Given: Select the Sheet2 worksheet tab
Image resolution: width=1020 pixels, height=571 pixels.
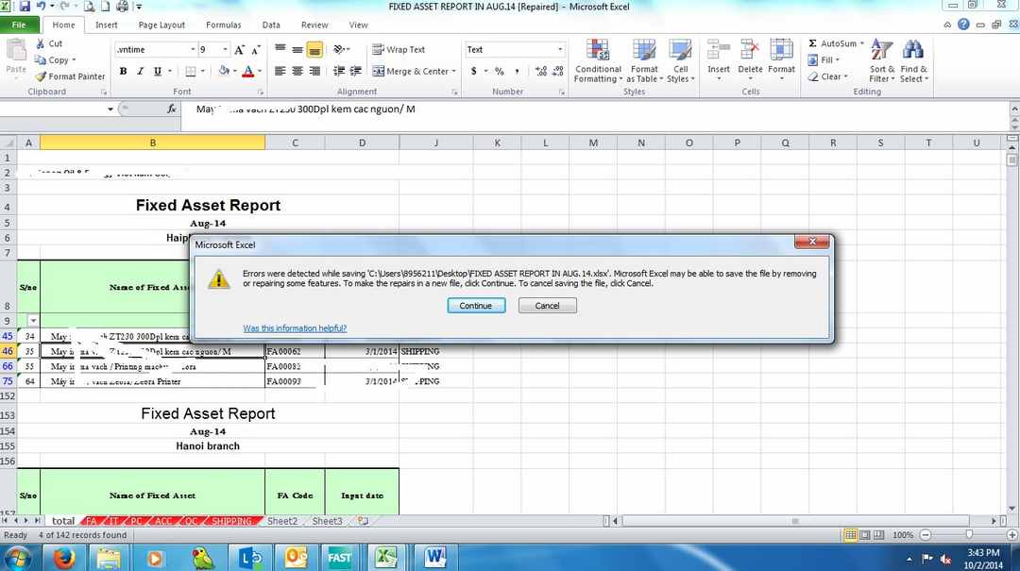Looking at the screenshot, I should point(282,521).
